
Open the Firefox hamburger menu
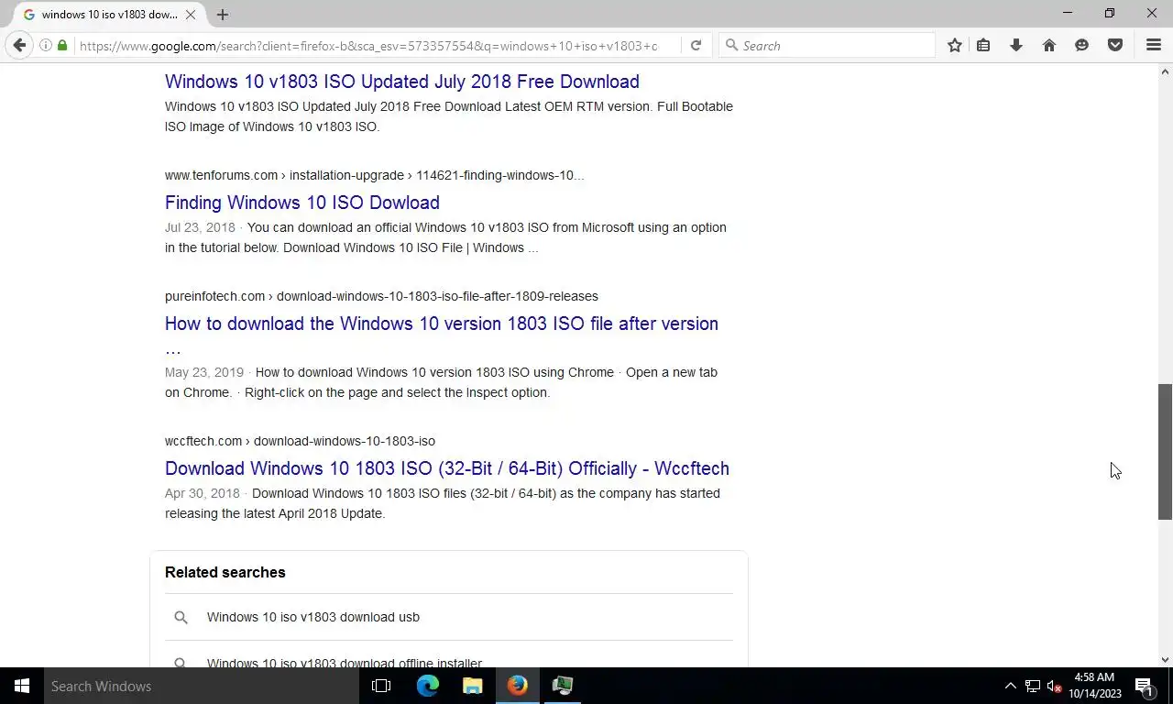pyautogui.click(x=1154, y=45)
